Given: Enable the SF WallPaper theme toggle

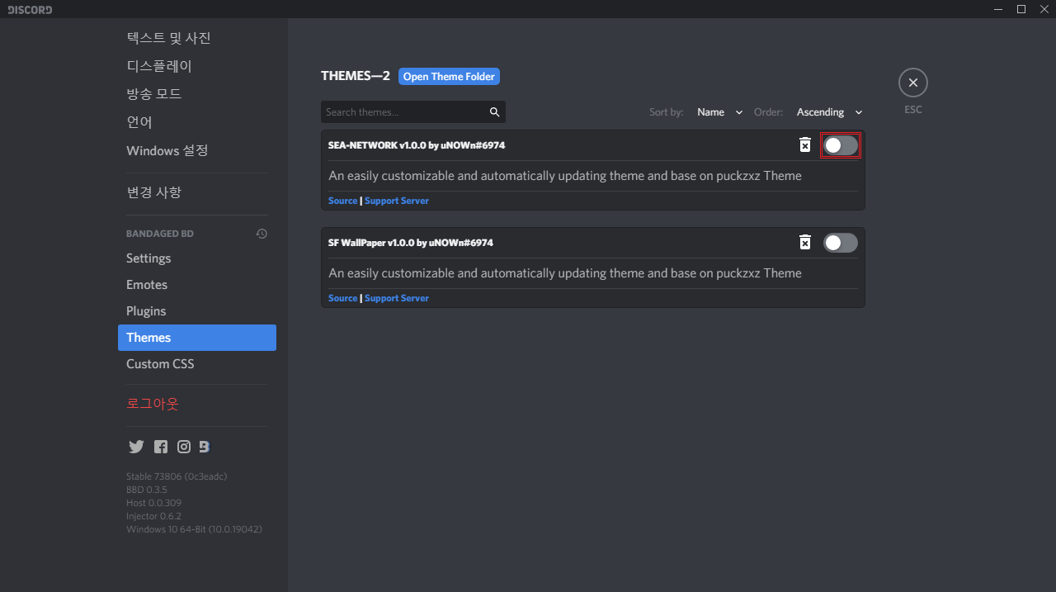Looking at the screenshot, I should [841, 243].
